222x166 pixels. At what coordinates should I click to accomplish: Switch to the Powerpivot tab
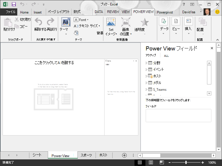[x=165, y=12]
